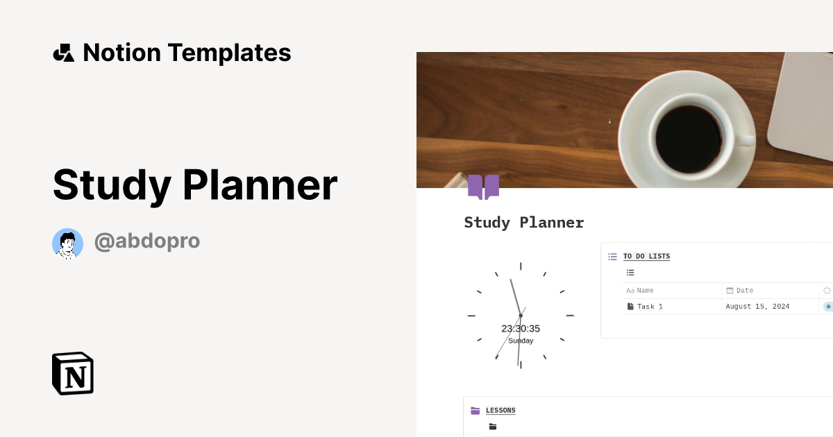Click the analog clock widget
Screen dimensions: 833x437
click(521, 314)
